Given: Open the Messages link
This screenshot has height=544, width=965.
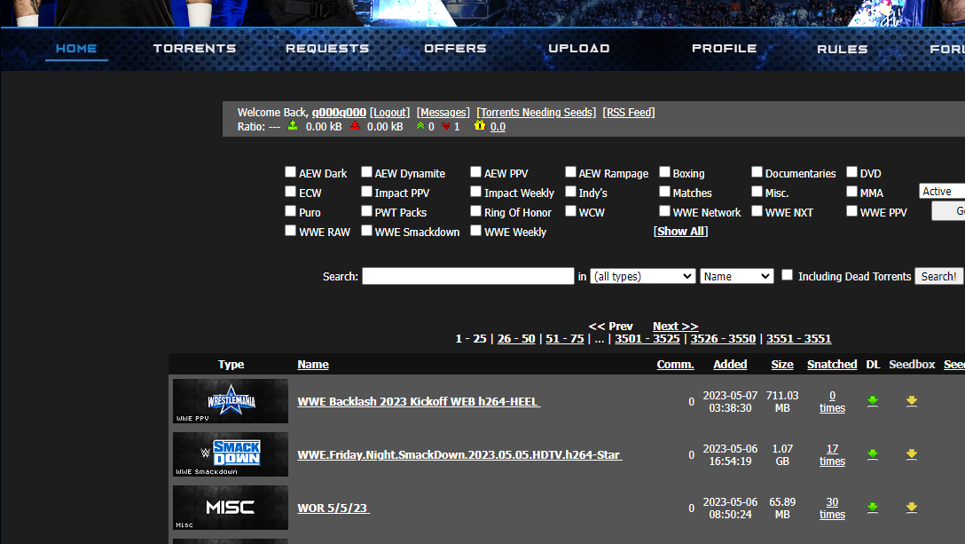Looking at the screenshot, I should pos(443,112).
